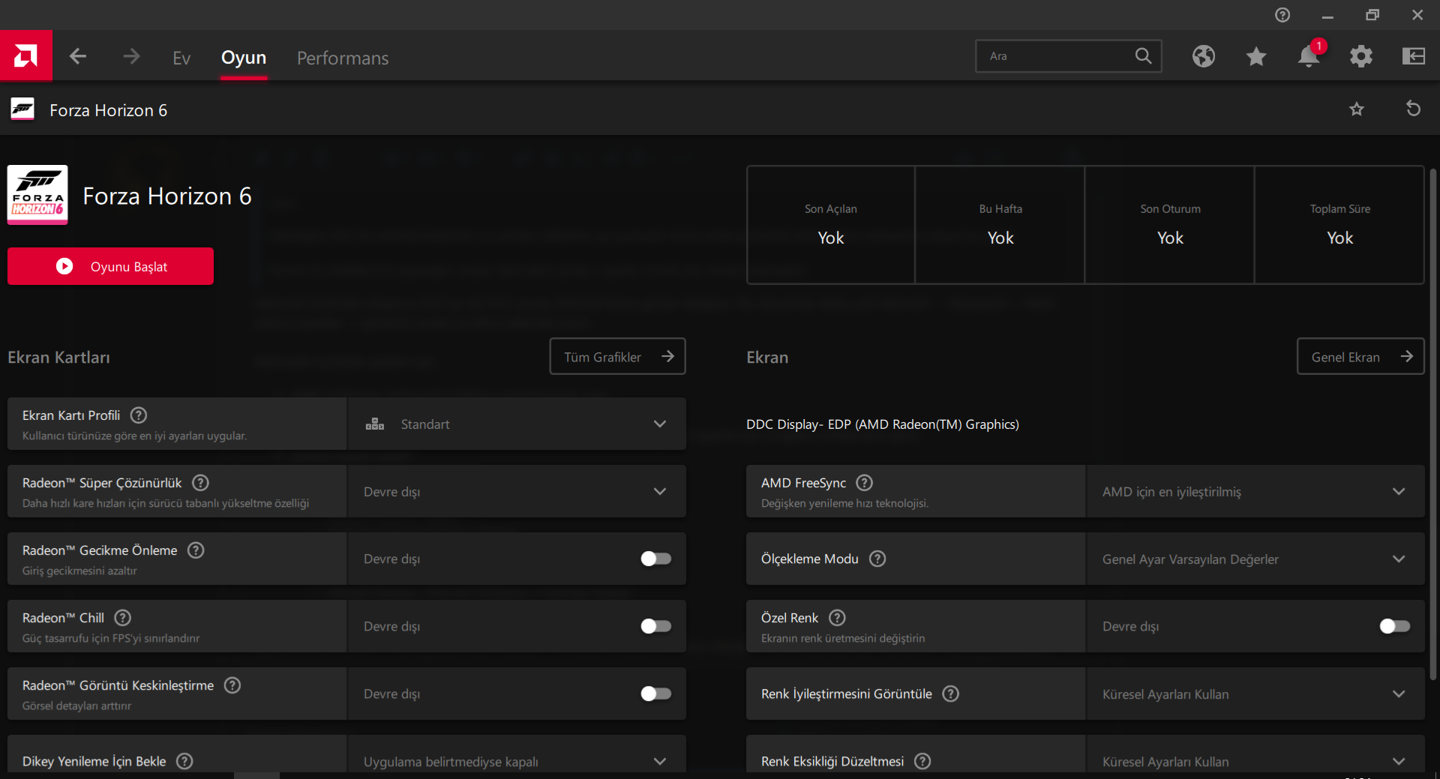Image resolution: width=1440 pixels, height=779 pixels.
Task: Click the Son Açılan stat tile
Action: pos(831,225)
